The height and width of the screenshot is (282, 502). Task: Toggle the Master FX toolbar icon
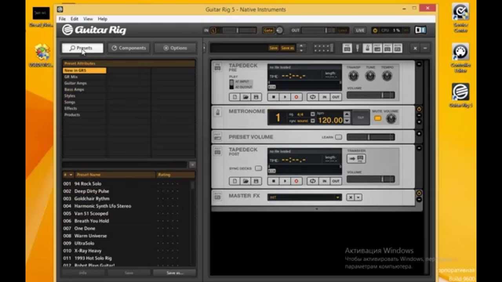click(x=397, y=48)
